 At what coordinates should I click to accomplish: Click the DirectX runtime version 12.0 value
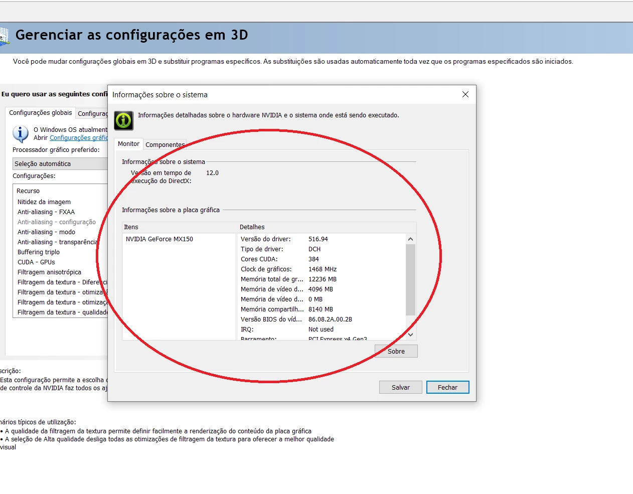tap(213, 173)
